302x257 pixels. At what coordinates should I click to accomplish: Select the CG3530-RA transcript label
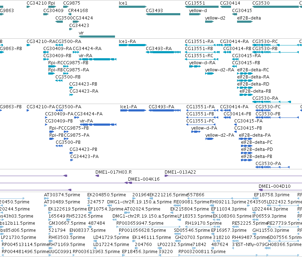(265, 98)
